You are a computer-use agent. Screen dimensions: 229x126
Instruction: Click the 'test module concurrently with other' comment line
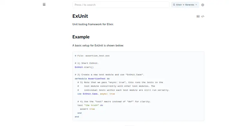click(x=116, y=86)
